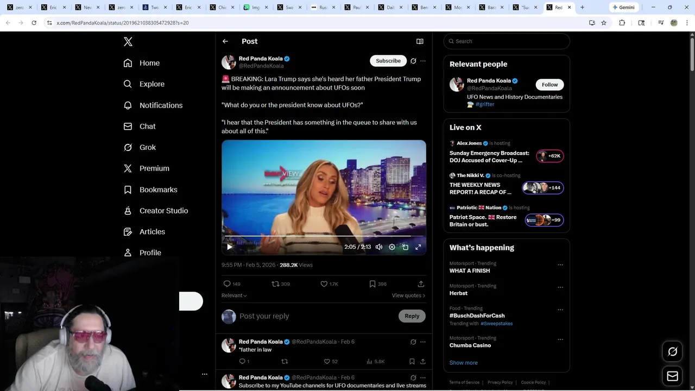Open reader view icon in Post header
This screenshot has width=695, height=391.
pos(420,41)
